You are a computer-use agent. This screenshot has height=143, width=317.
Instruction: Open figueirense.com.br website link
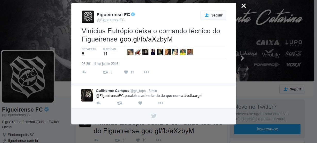click(23, 140)
